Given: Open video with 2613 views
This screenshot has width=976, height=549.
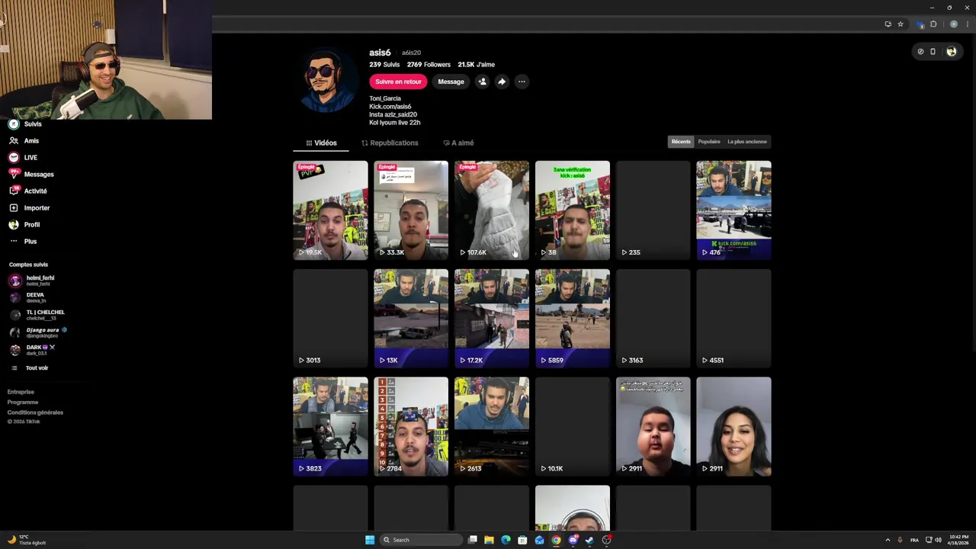Looking at the screenshot, I should pyautogui.click(x=492, y=427).
